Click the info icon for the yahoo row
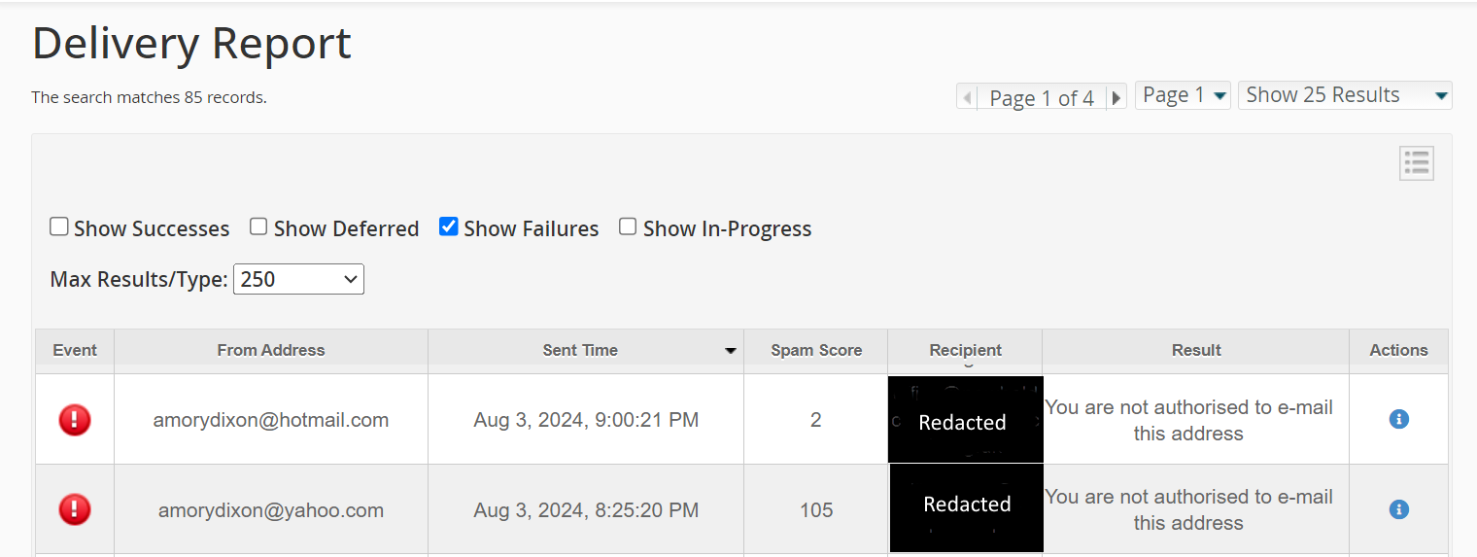Image resolution: width=1477 pixels, height=557 pixels. (1398, 508)
